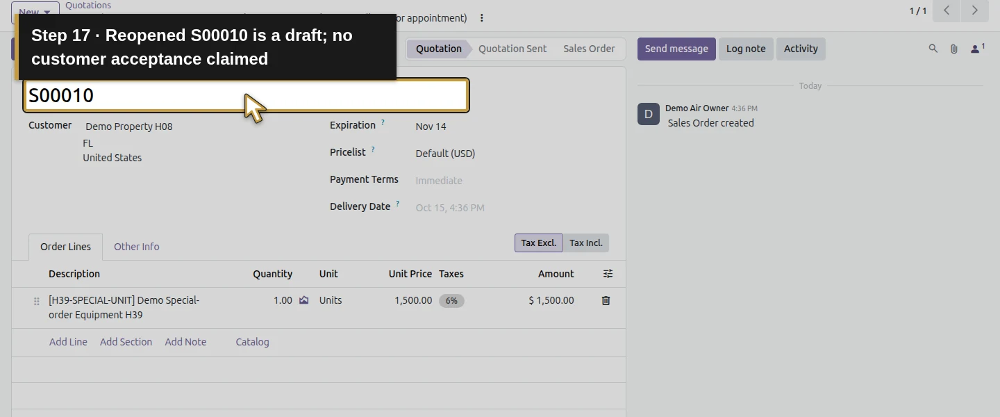Sort by the Amount column header
1000x417 pixels.
coord(556,274)
